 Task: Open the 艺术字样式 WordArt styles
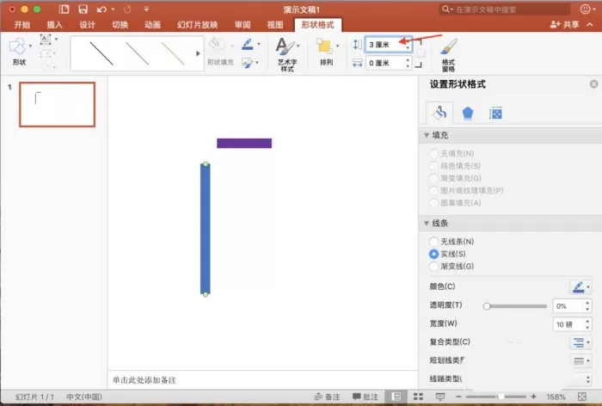(286, 54)
